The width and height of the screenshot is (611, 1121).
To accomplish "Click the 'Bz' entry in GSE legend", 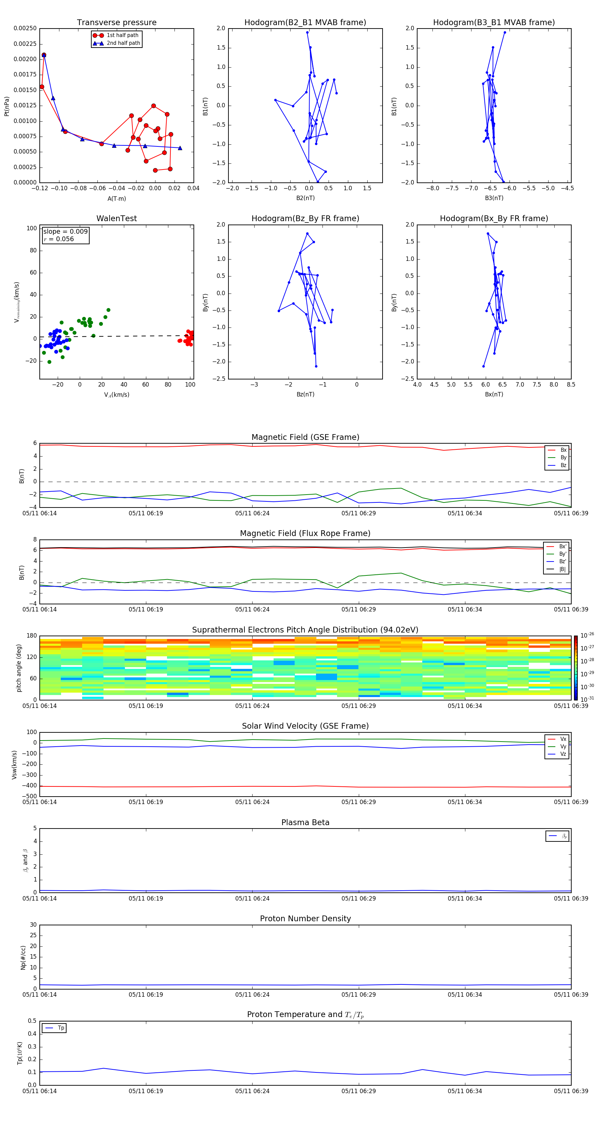I will [557, 465].
